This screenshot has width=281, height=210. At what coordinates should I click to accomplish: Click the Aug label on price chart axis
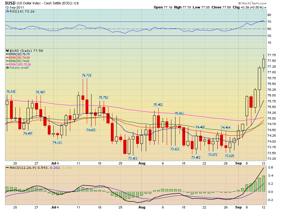142,163
